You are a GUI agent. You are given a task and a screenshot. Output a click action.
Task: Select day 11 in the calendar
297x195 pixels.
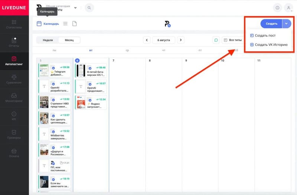pos(259,61)
